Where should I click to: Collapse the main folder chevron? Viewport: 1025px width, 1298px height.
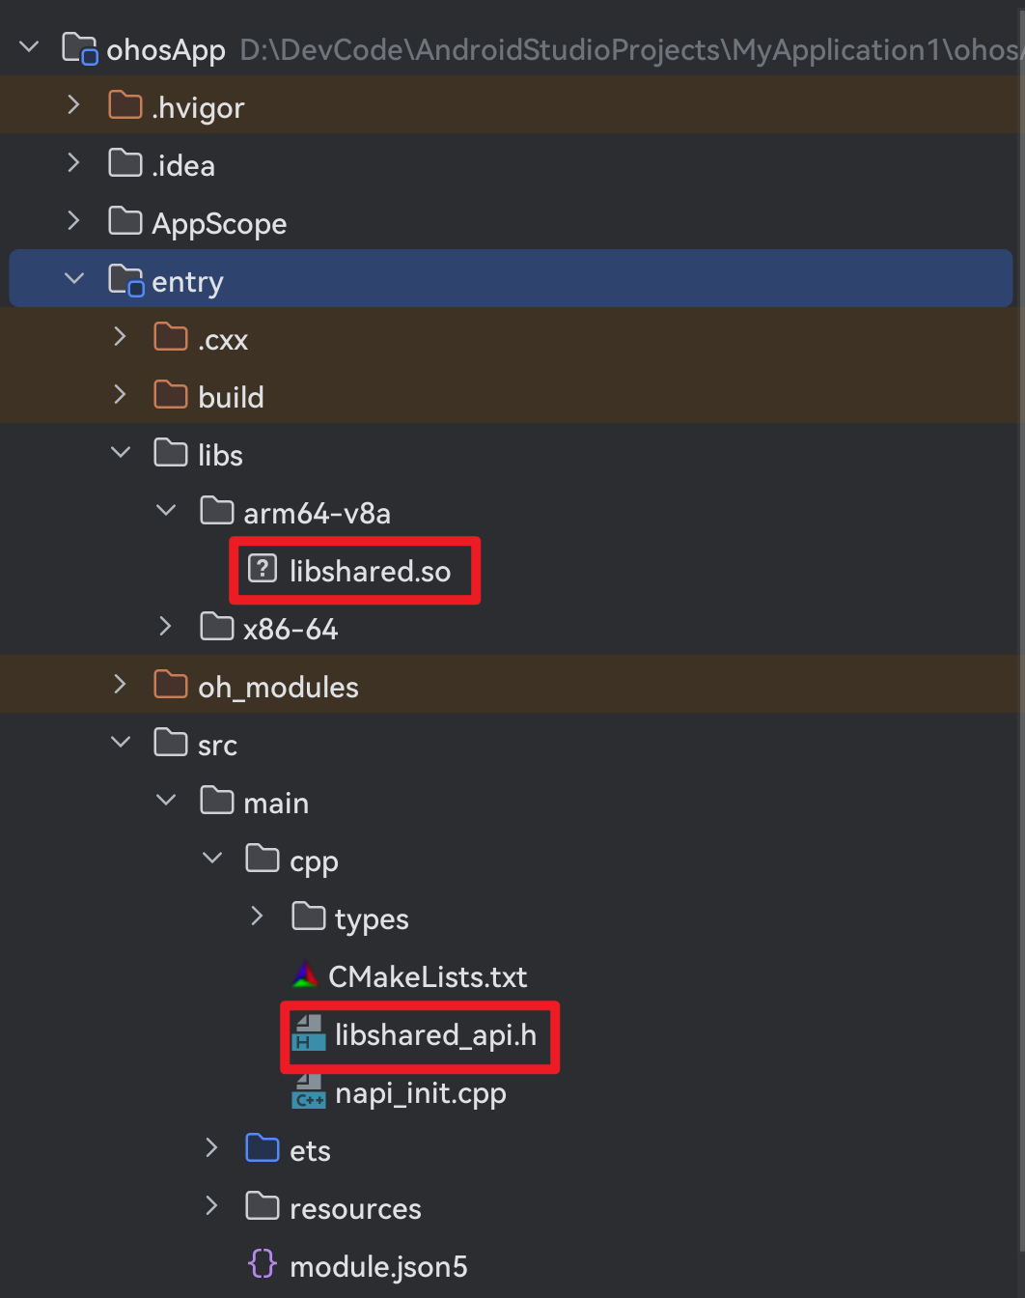click(x=166, y=800)
